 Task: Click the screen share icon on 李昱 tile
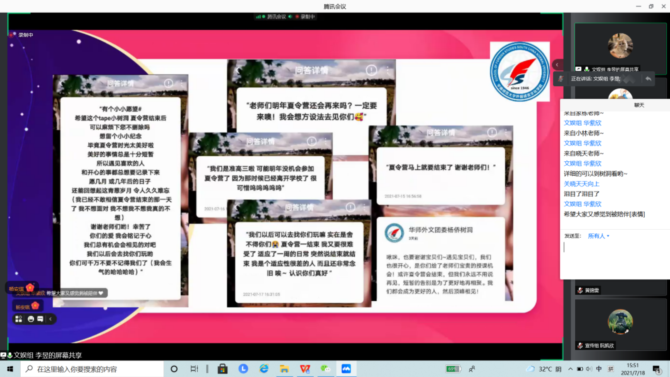578,69
